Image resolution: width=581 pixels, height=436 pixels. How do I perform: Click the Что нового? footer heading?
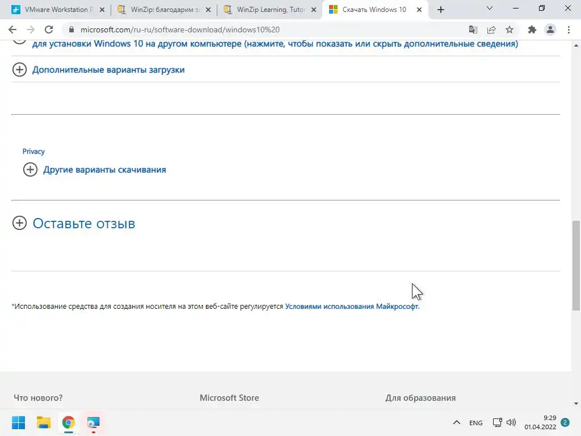tap(38, 398)
